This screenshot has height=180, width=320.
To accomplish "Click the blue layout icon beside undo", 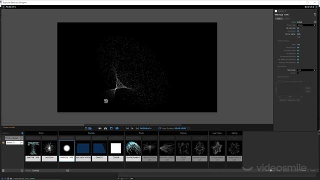I will (90, 128).
